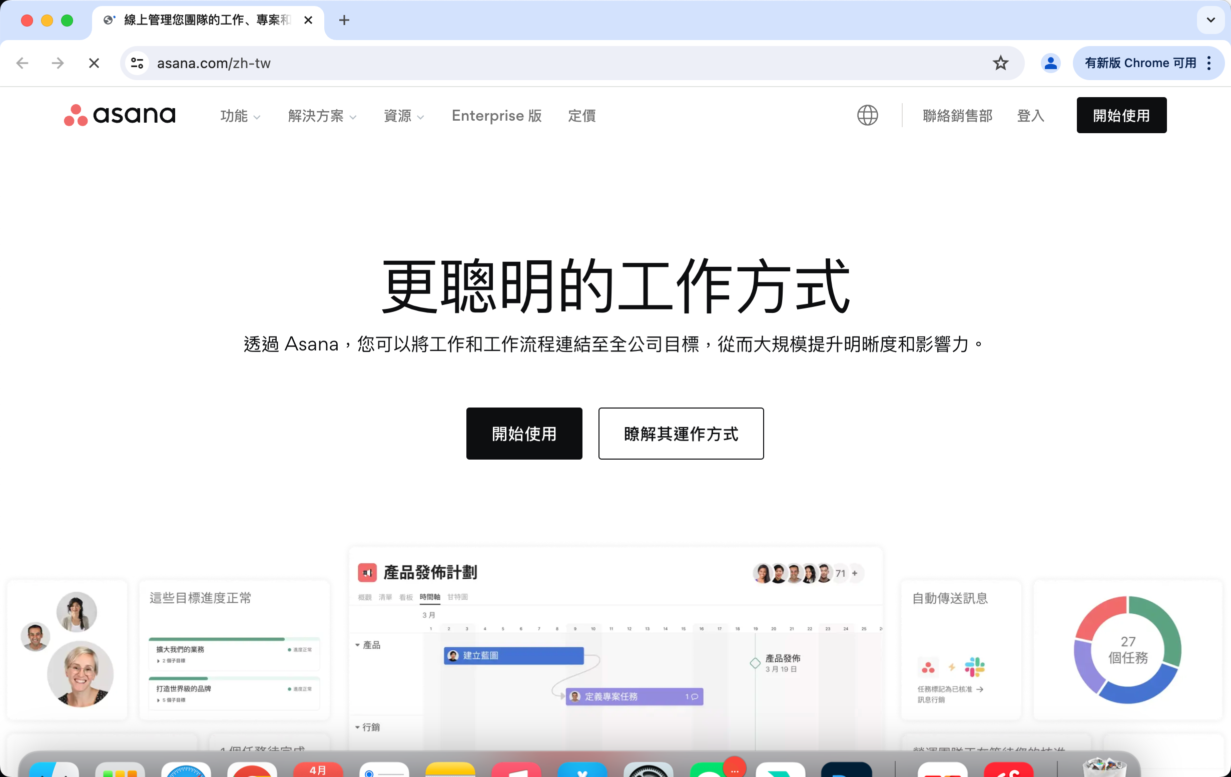
Task: Stop loading the page with the X button
Action: click(94, 63)
